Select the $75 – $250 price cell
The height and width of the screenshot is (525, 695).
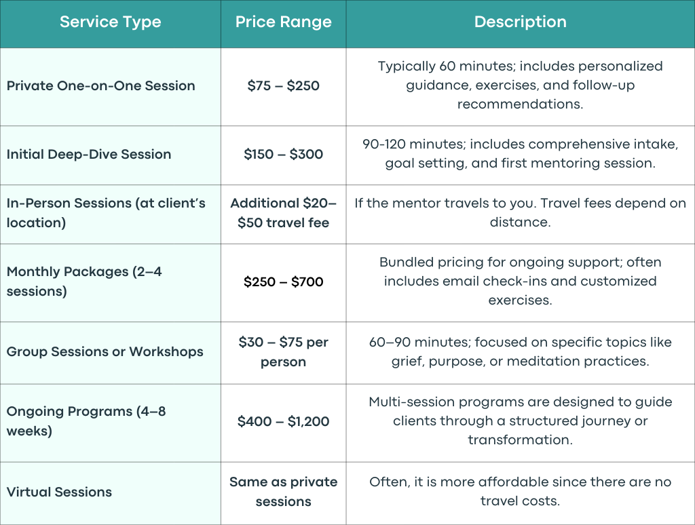pyautogui.click(x=283, y=86)
